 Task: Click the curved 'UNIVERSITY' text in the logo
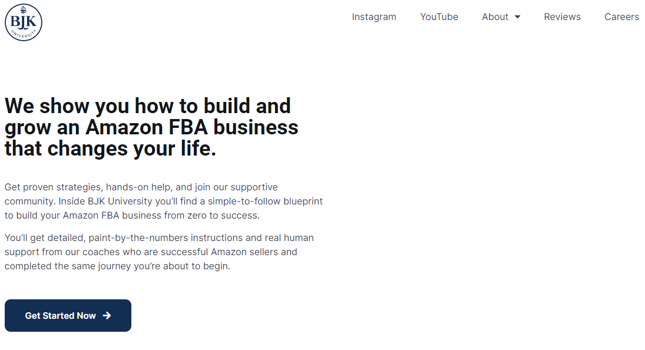(x=24, y=35)
